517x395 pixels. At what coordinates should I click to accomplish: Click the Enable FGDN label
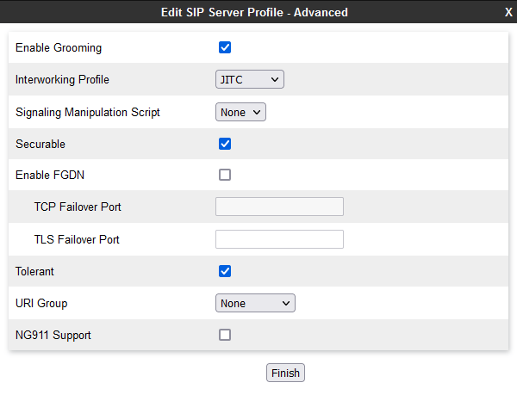click(x=50, y=175)
